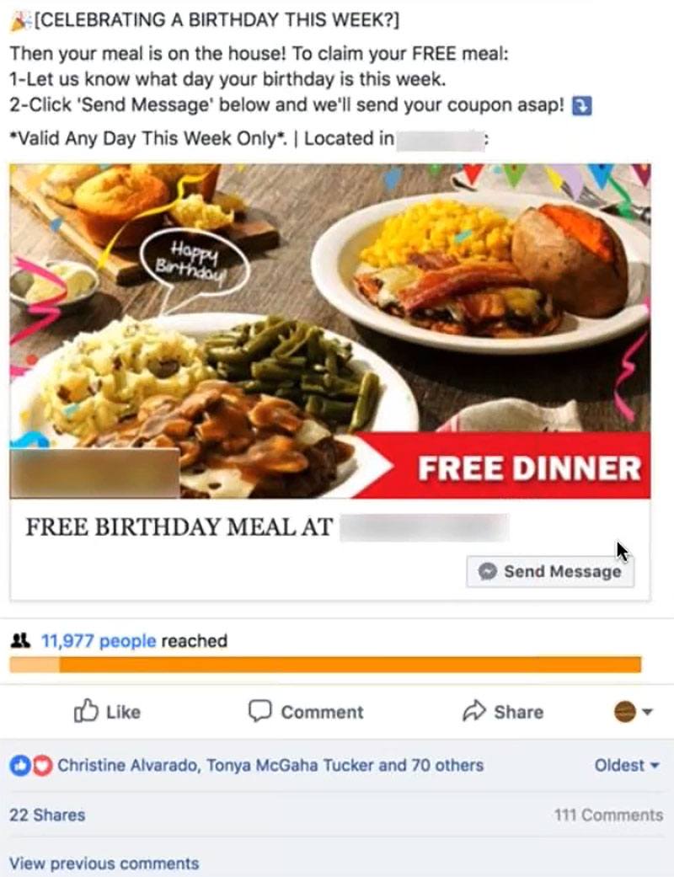
Task: Click the Comment speech bubble icon
Action: click(259, 711)
